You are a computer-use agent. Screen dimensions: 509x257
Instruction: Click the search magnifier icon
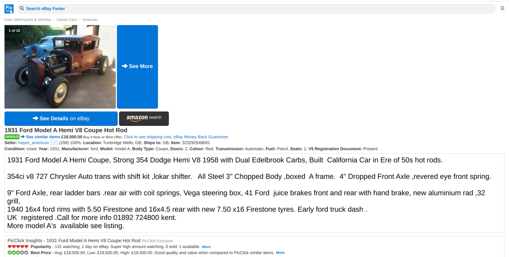tap(22, 8)
